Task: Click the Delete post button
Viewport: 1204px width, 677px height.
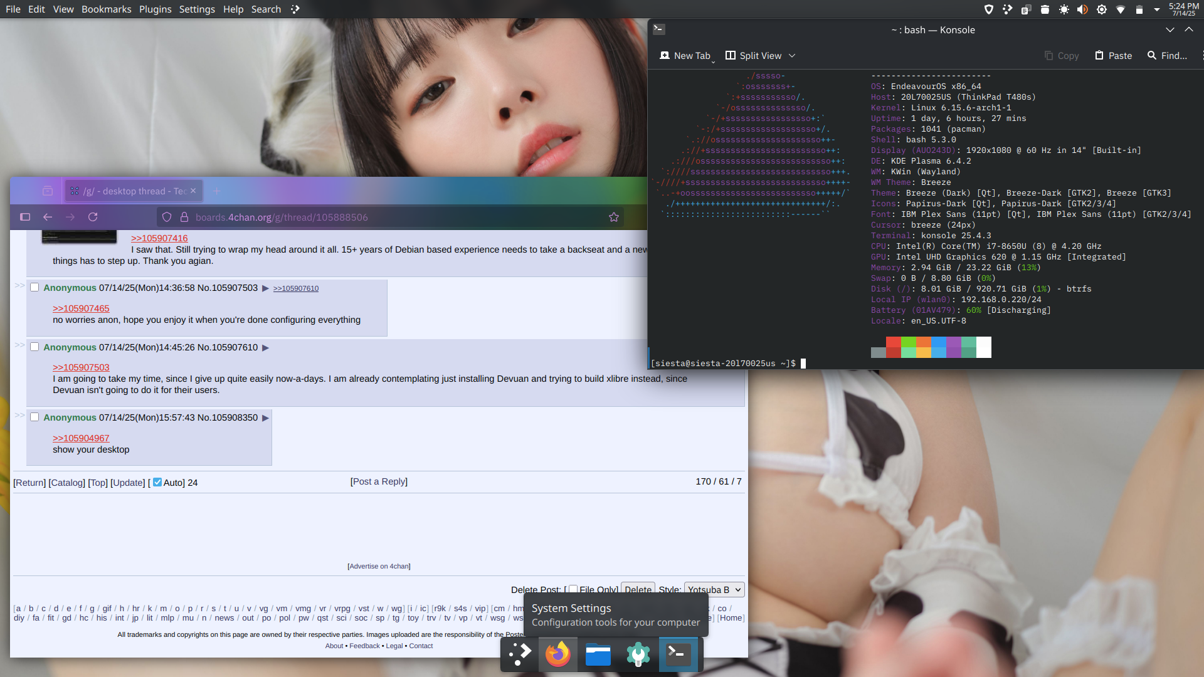Action: click(x=638, y=589)
